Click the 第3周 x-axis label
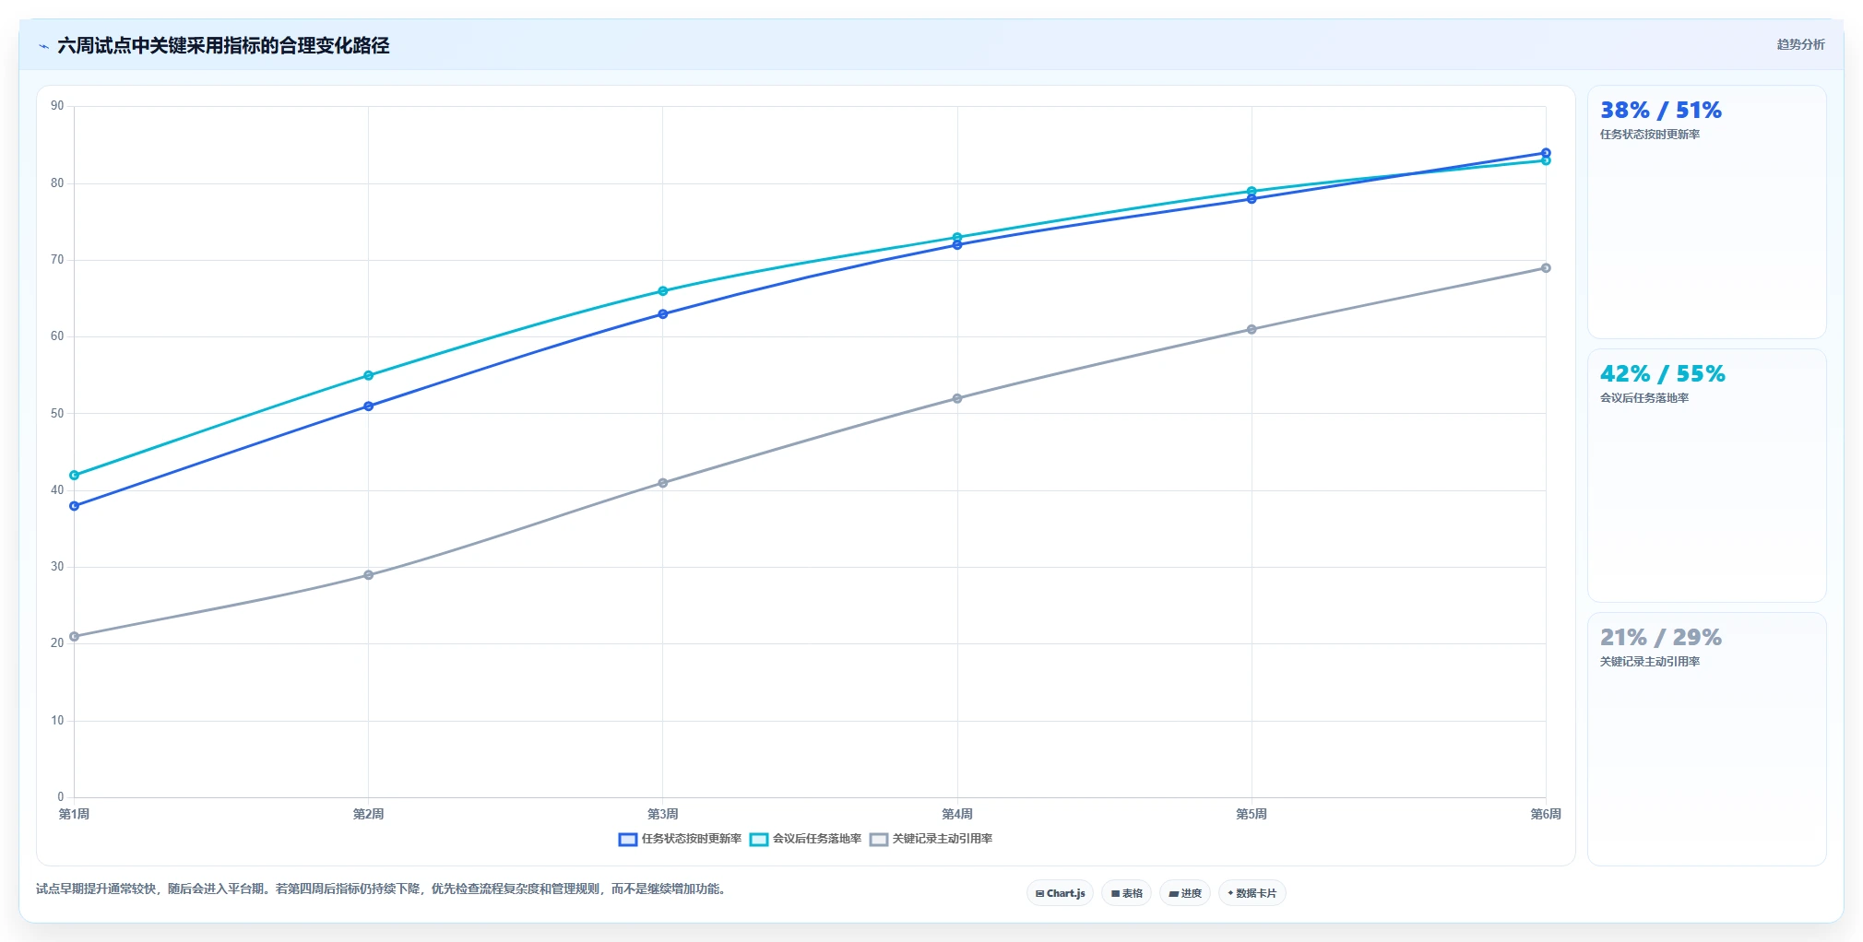 662,814
